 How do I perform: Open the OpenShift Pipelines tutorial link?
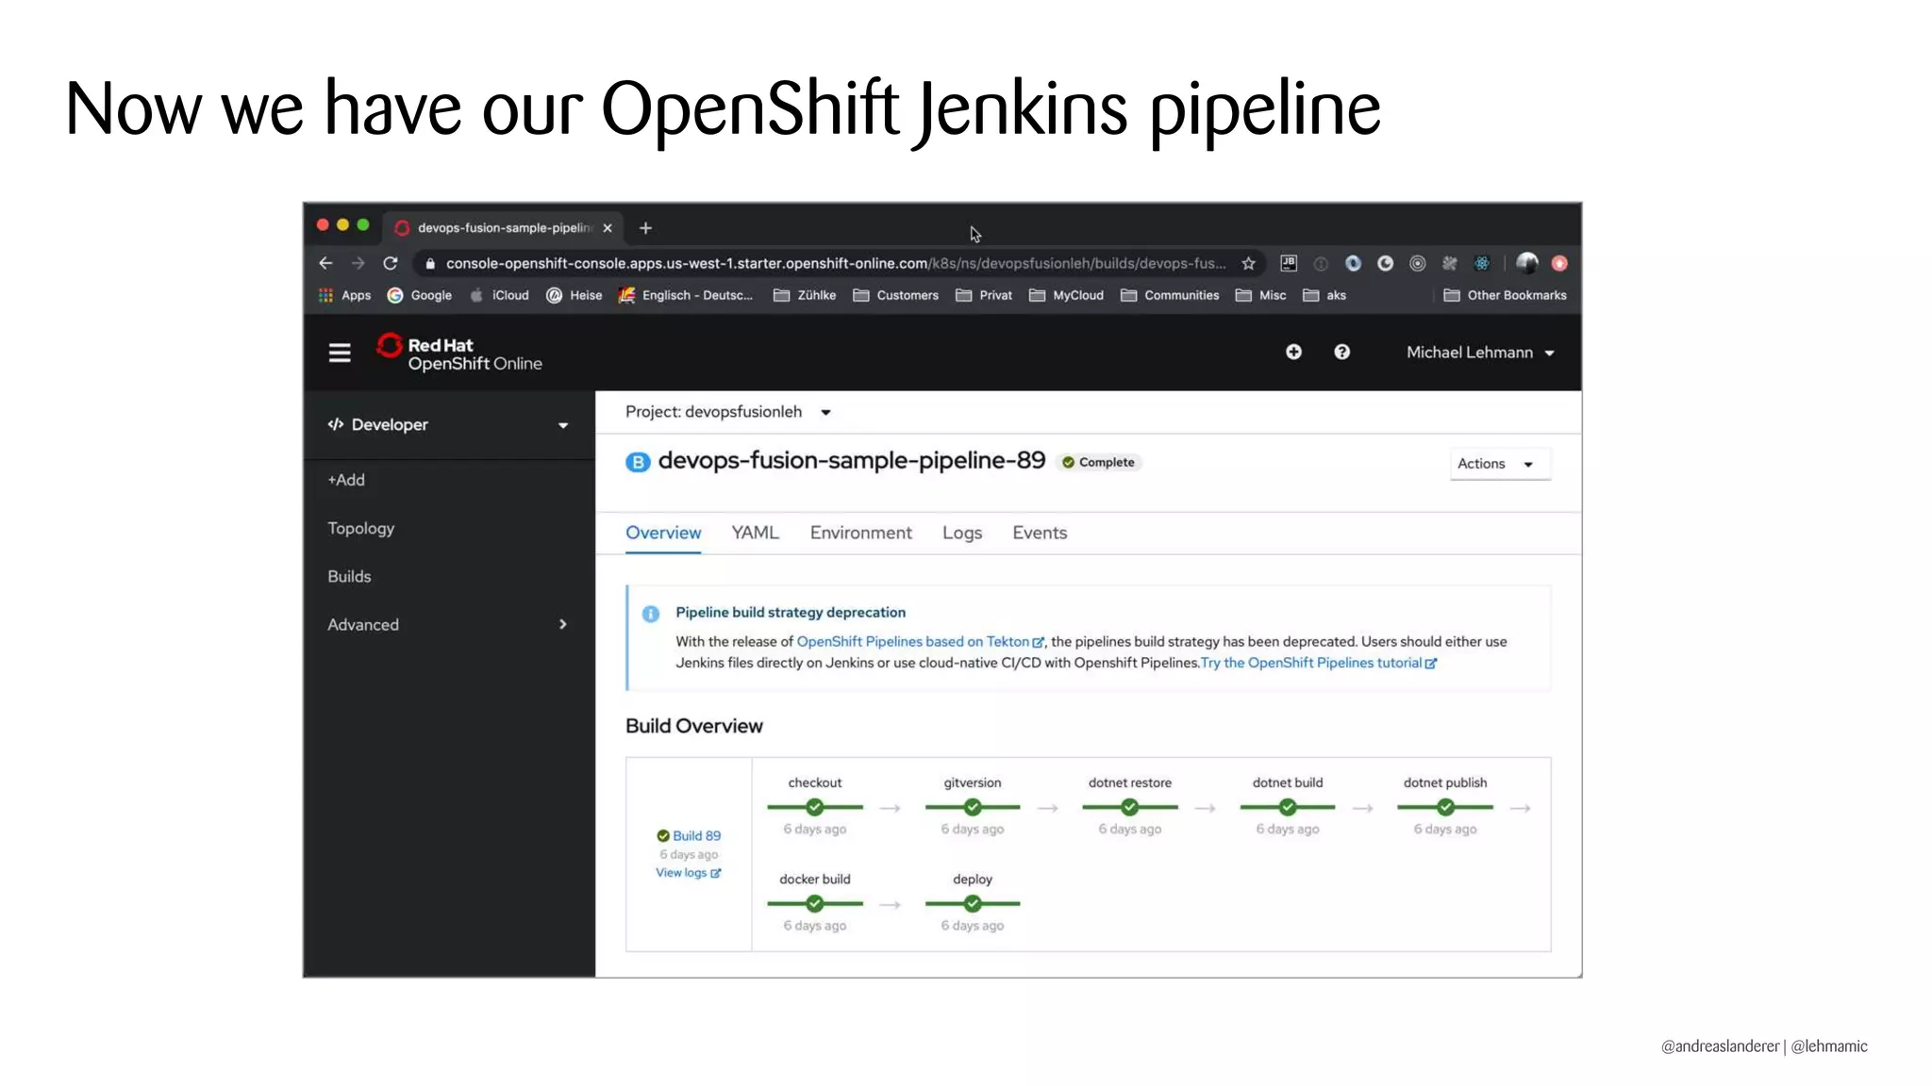click(x=1317, y=663)
